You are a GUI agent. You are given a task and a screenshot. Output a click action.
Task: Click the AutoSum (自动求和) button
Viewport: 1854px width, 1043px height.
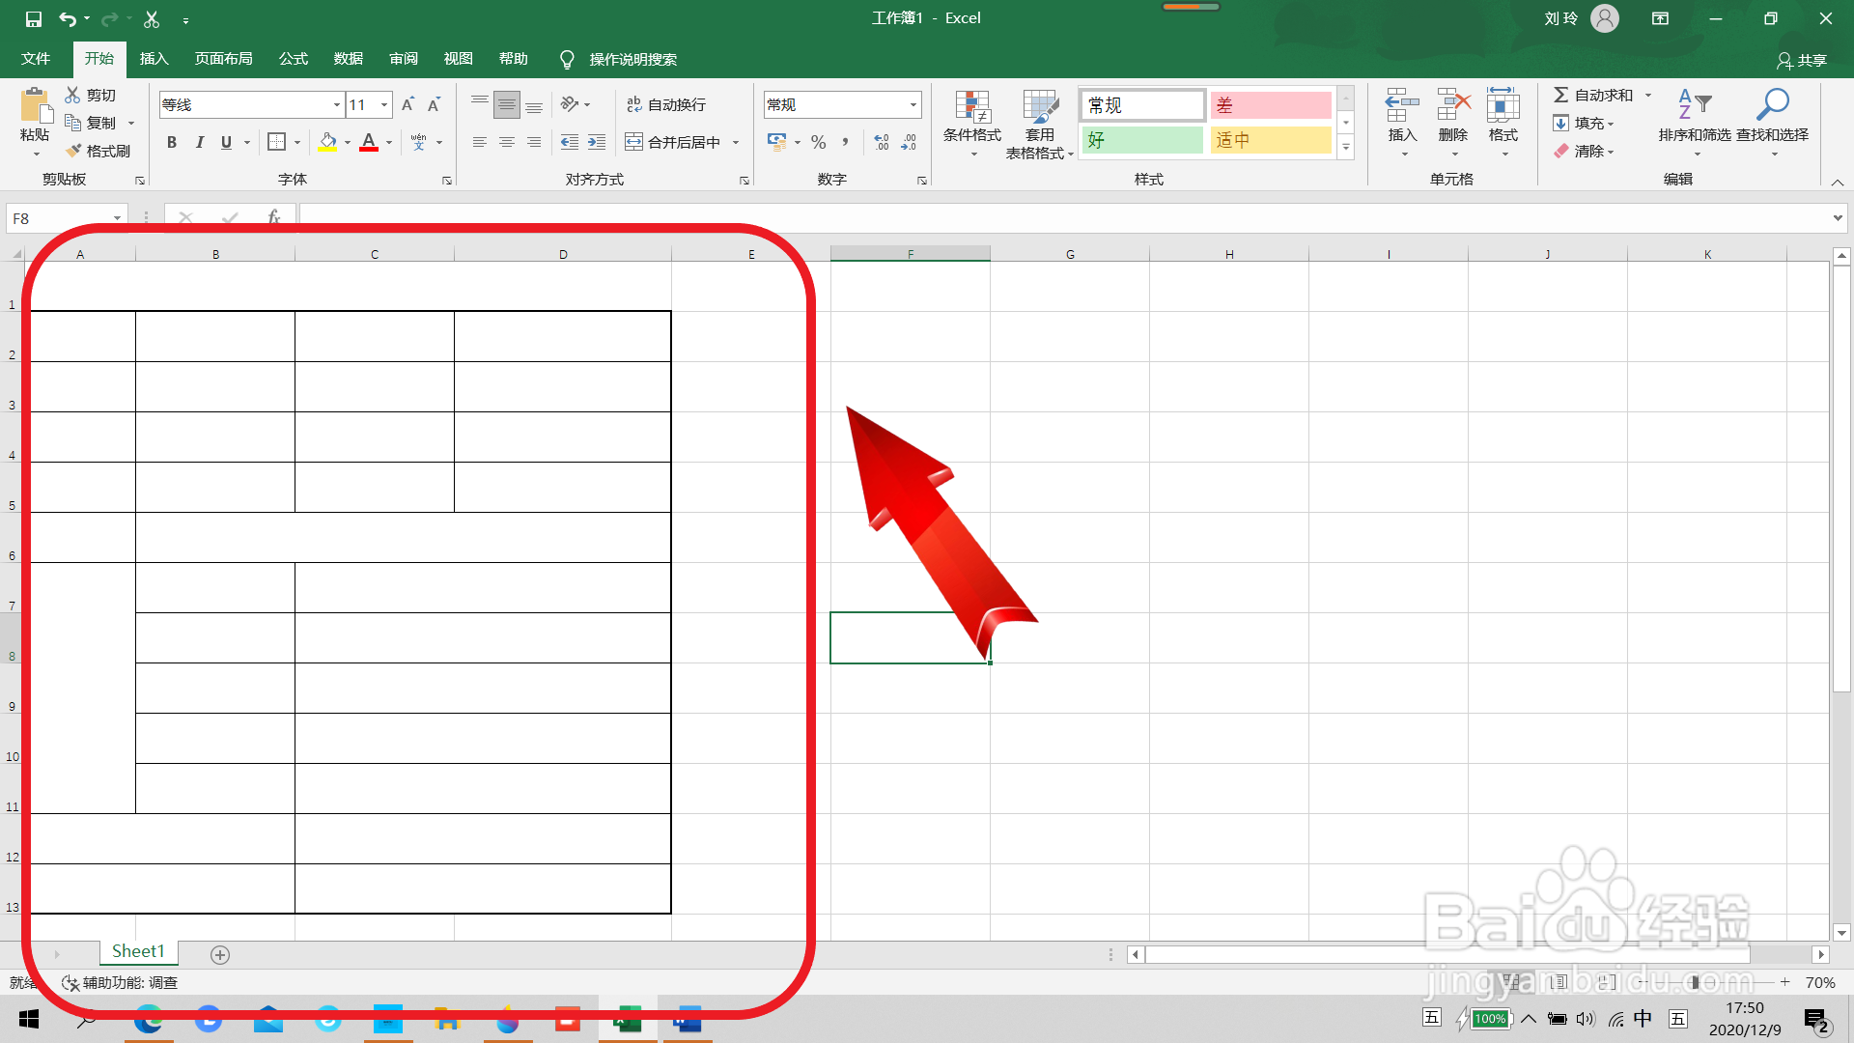(1593, 95)
